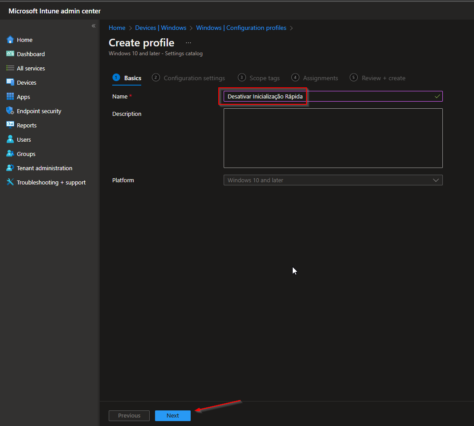Open Tenant administration label in sidebar
474x426 pixels.
click(x=45, y=168)
